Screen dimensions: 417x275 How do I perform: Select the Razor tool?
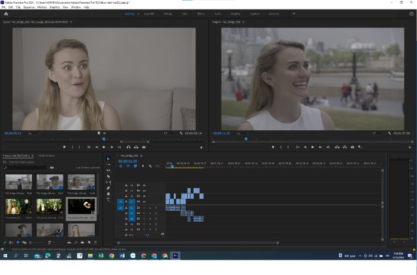[108, 176]
